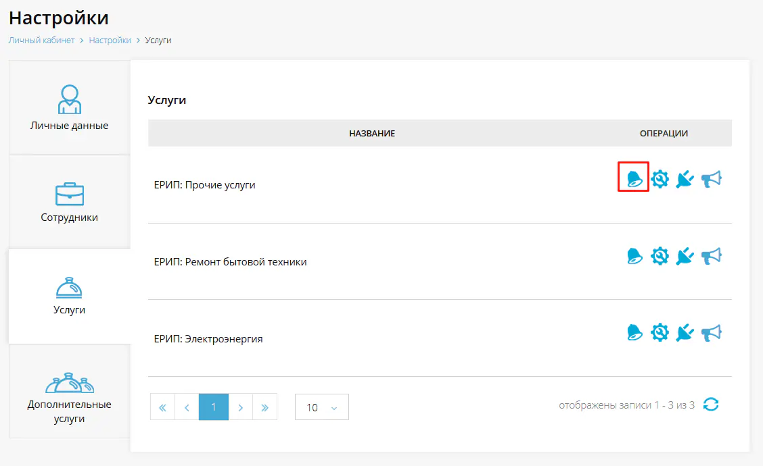Click megaphone icon for ЕРИП: Прочие услуги

pos(711,178)
